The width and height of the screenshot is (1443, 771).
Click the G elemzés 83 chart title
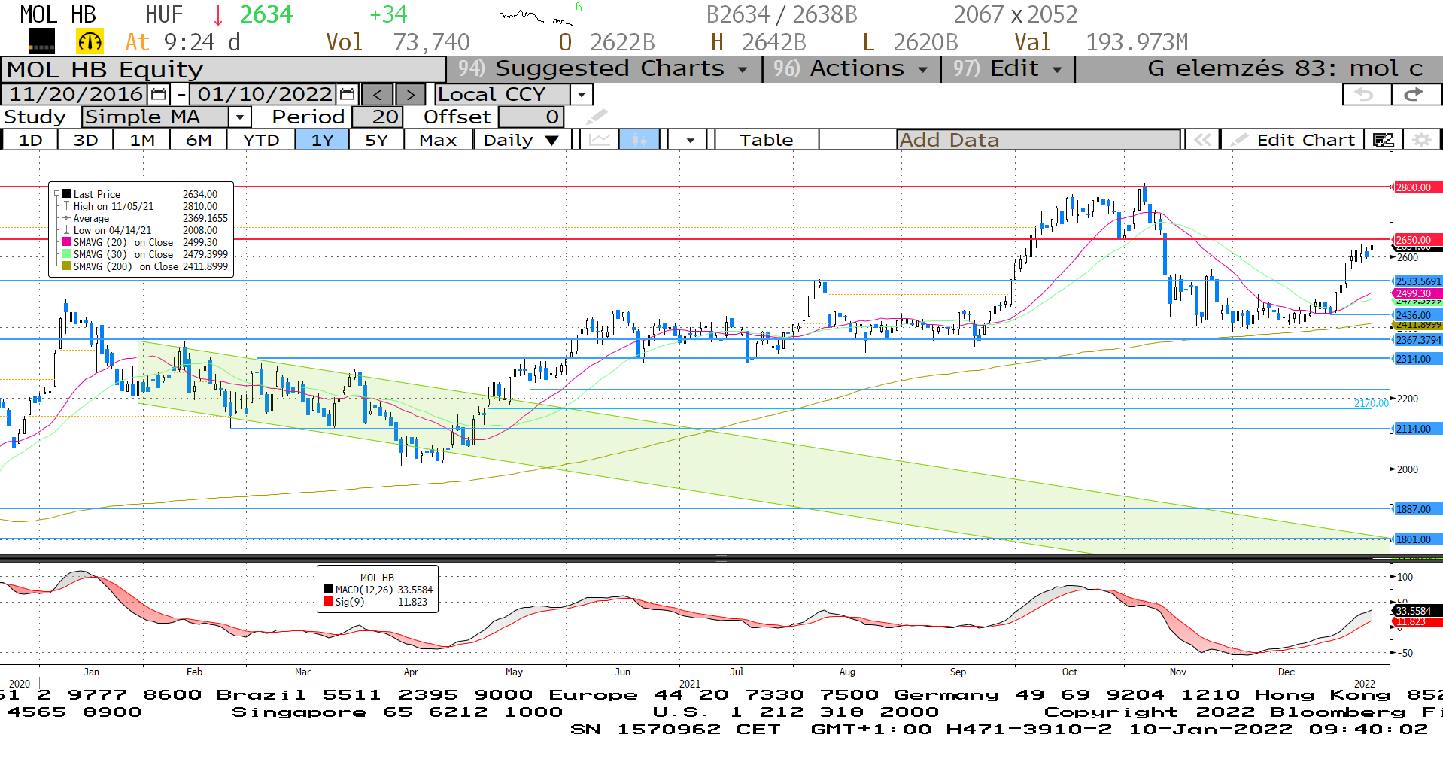point(1285,69)
